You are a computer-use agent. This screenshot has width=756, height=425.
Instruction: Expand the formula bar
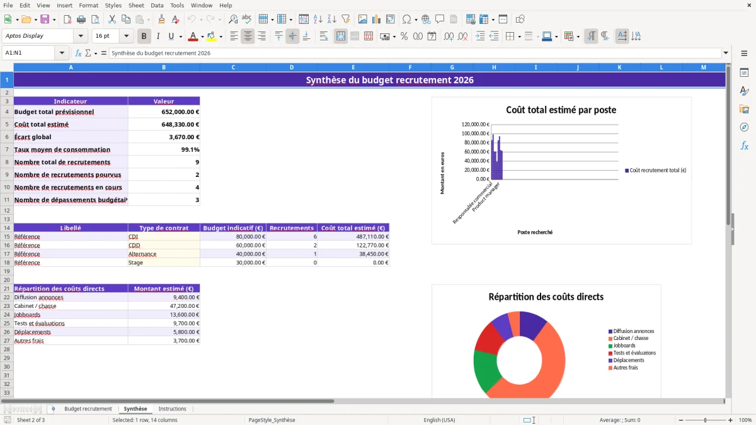click(726, 53)
